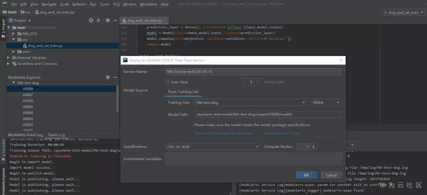427x195 pixels.
Task: Select the From Training Job tab
Action: click(183, 92)
